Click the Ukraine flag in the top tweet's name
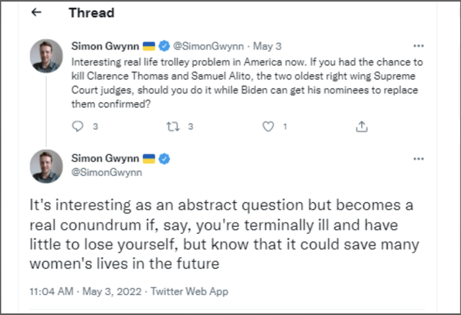 [149, 46]
